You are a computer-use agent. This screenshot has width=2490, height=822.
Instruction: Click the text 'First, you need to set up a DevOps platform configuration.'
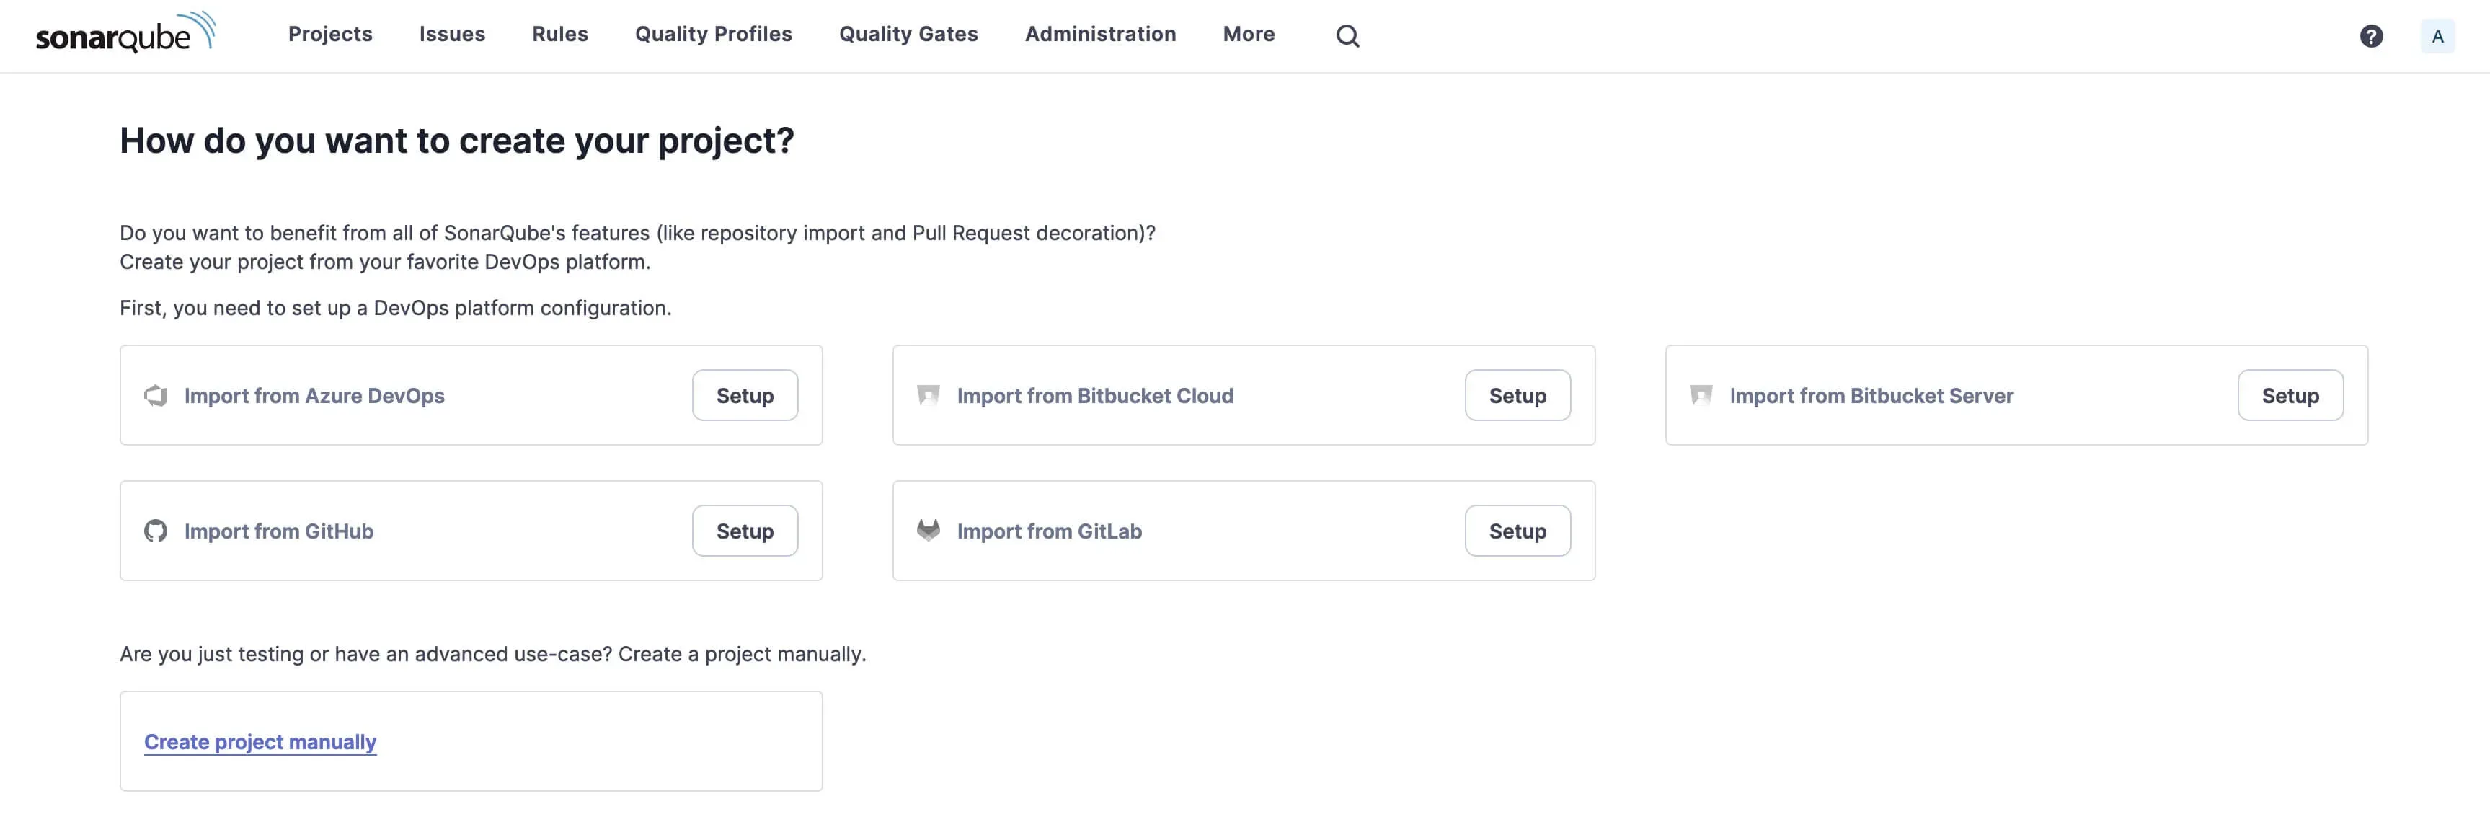[395, 307]
